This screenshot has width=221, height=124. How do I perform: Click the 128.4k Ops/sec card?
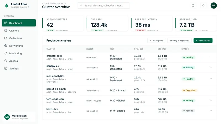[107, 23]
